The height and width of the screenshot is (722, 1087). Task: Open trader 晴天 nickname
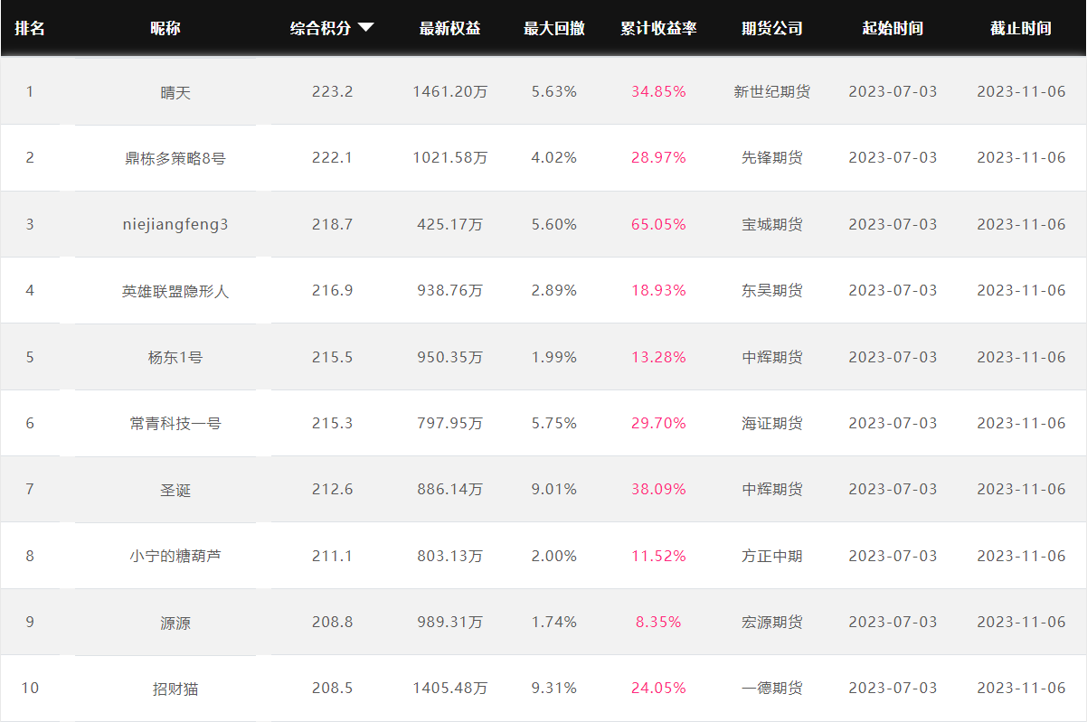[175, 92]
